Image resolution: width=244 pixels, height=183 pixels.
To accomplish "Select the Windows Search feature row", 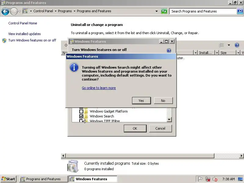I will pos(102,116).
